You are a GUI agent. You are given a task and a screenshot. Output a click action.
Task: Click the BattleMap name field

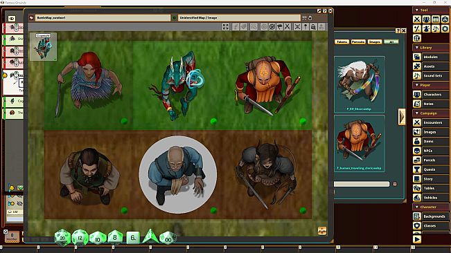tap(103, 18)
